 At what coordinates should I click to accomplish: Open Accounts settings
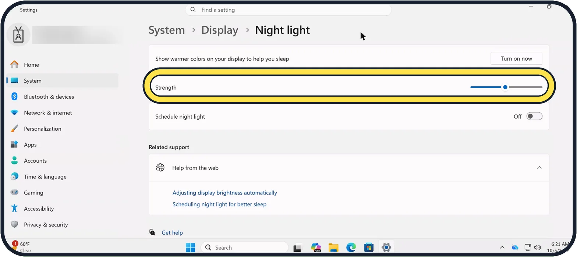(x=63, y=160)
